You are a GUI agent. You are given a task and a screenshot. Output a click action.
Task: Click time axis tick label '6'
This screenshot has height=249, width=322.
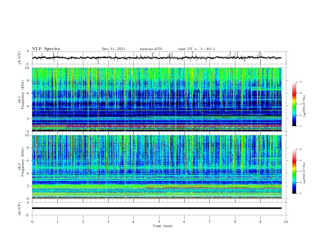pyautogui.click(x=184, y=222)
